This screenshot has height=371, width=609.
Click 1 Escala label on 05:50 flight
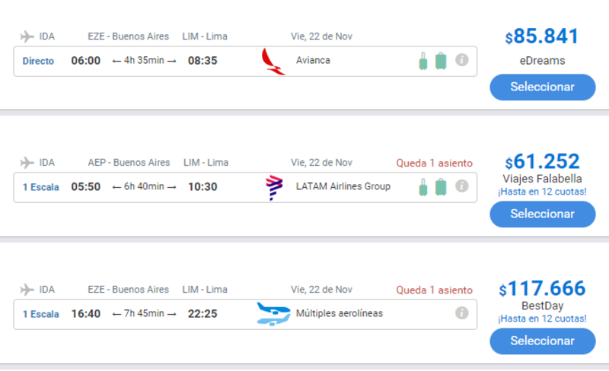coord(40,187)
